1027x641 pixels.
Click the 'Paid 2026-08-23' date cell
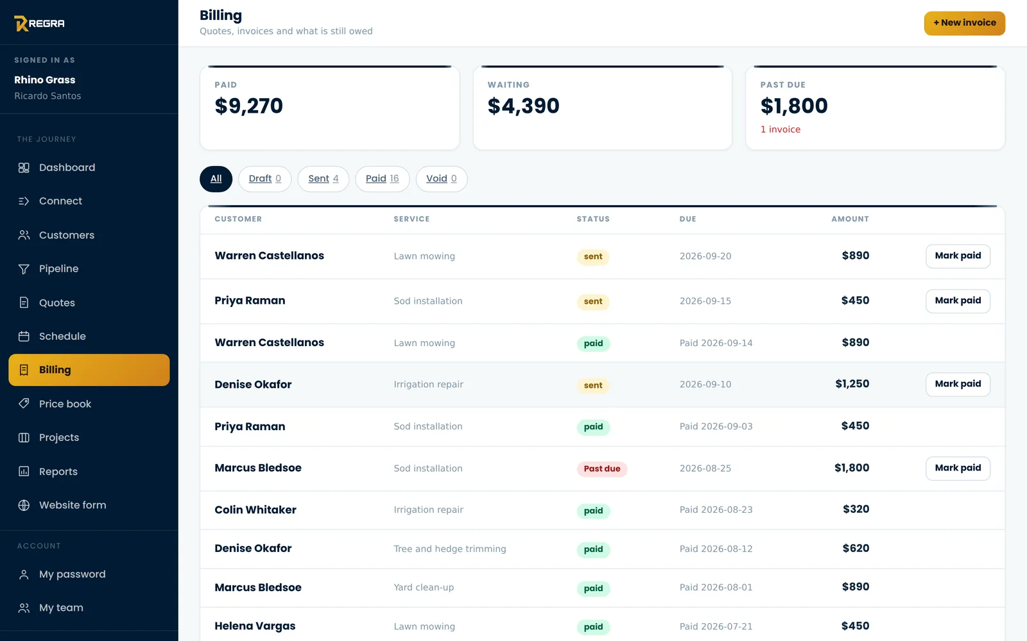716,510
